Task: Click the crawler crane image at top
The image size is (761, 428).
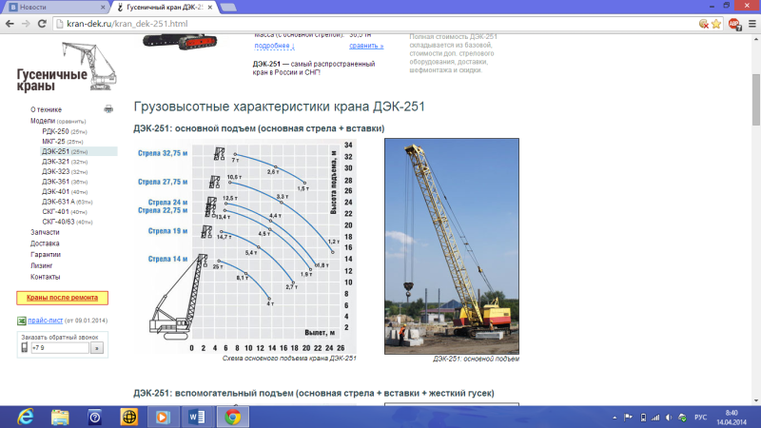Action: [x=180, y=42]
